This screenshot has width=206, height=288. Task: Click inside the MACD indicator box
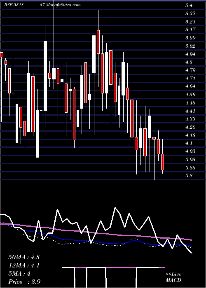pyautogui.click(x=113, y=267)
